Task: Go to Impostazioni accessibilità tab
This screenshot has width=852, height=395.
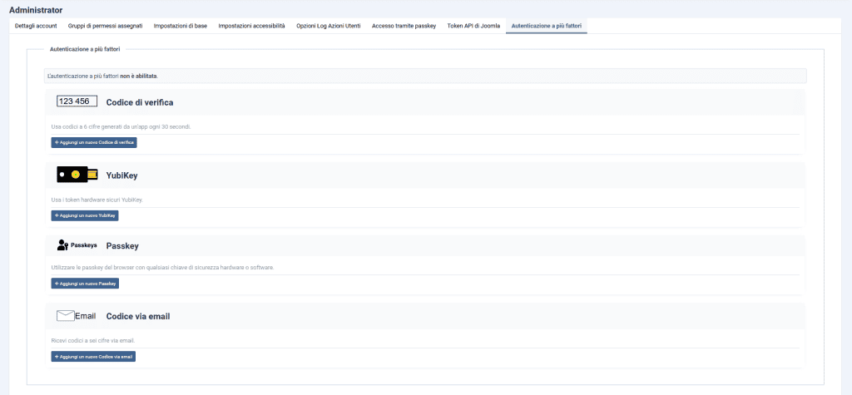Action: [x=251, y=27]
